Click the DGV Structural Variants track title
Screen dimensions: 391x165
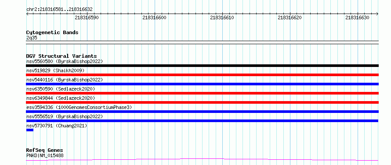coord(62,56)
